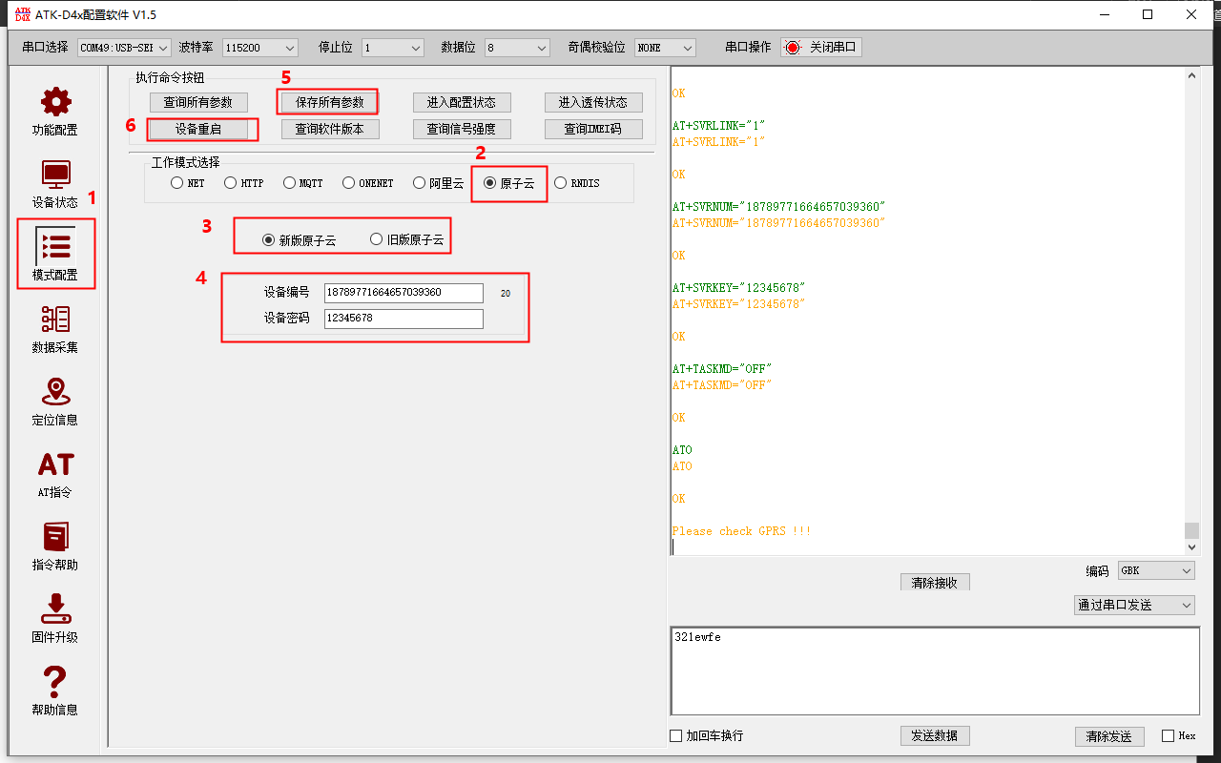Open 定位信息 map pin icon
Screen dimensions: 1221x763
[55, 393]
